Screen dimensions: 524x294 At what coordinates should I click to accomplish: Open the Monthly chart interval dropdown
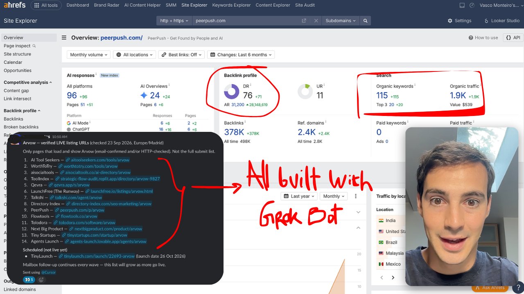coord(334,196)
